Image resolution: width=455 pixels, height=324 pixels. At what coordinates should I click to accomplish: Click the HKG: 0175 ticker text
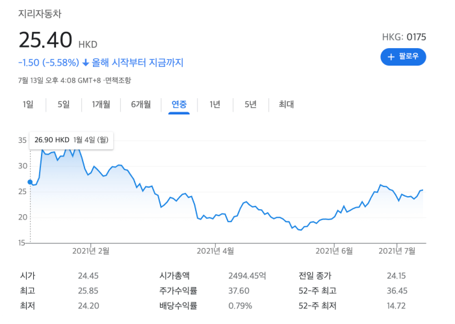click(404, 37)
